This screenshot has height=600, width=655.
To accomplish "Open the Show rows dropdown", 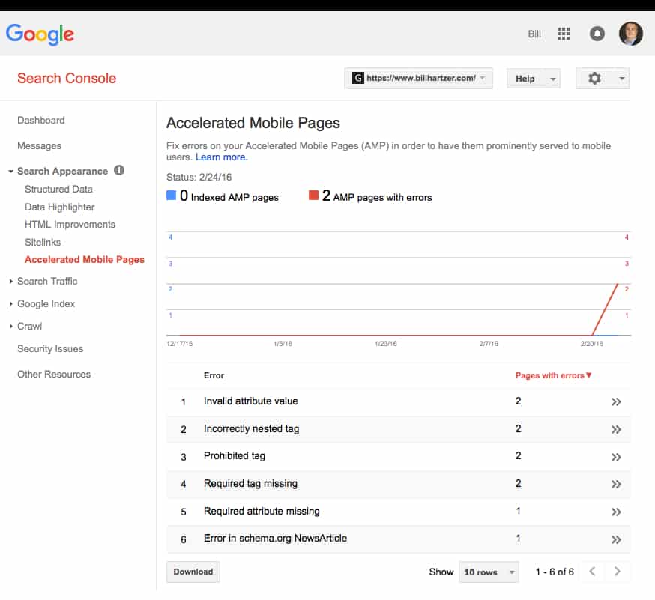I will click(489, 572).
